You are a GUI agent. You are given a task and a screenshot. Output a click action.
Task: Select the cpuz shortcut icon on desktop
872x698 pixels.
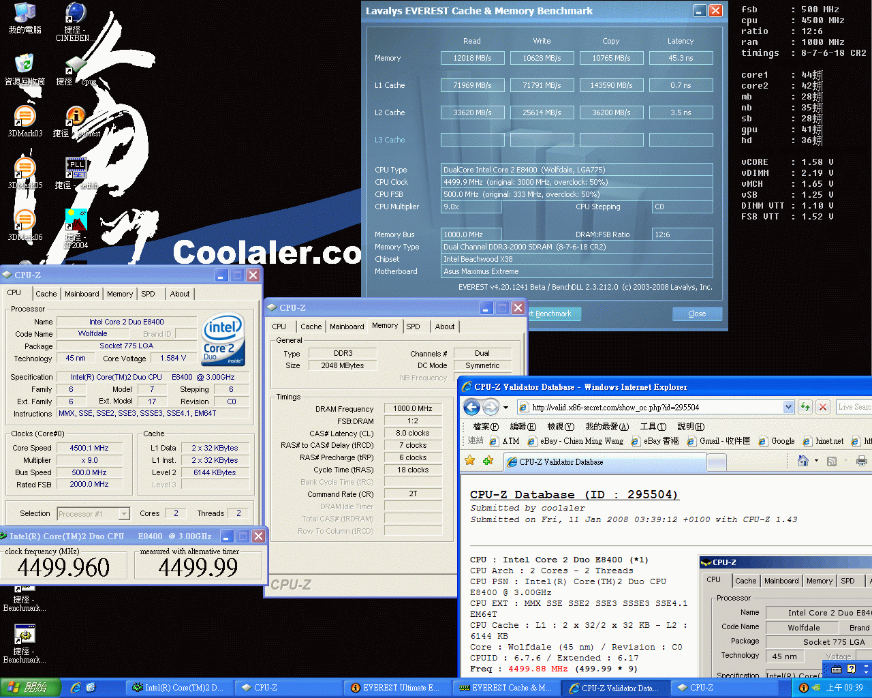pos(76,70)
